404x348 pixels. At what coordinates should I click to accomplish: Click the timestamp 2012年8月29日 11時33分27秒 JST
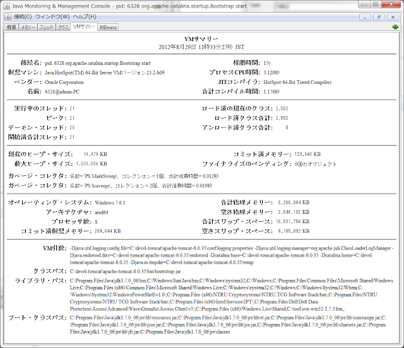(x=201, y=47)
